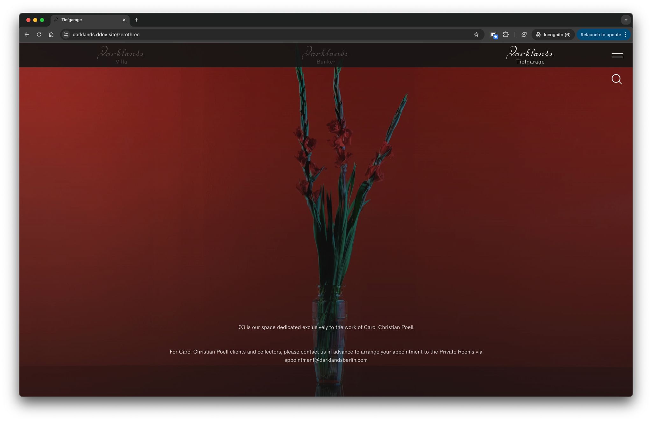
Task: Reload the current page
Action: (x=39, y=34)
